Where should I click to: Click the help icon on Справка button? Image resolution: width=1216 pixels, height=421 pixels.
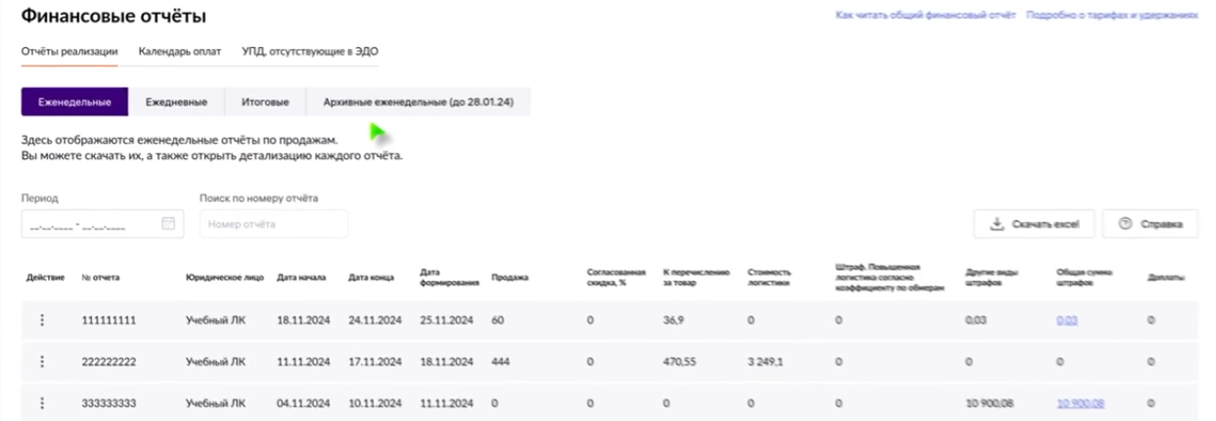(1124, 224)
